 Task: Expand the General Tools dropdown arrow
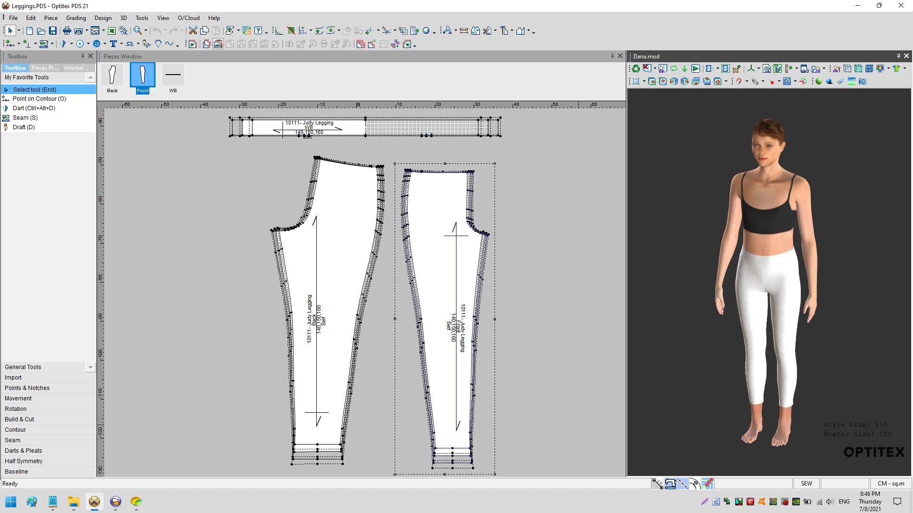click(x=90, y=367)
